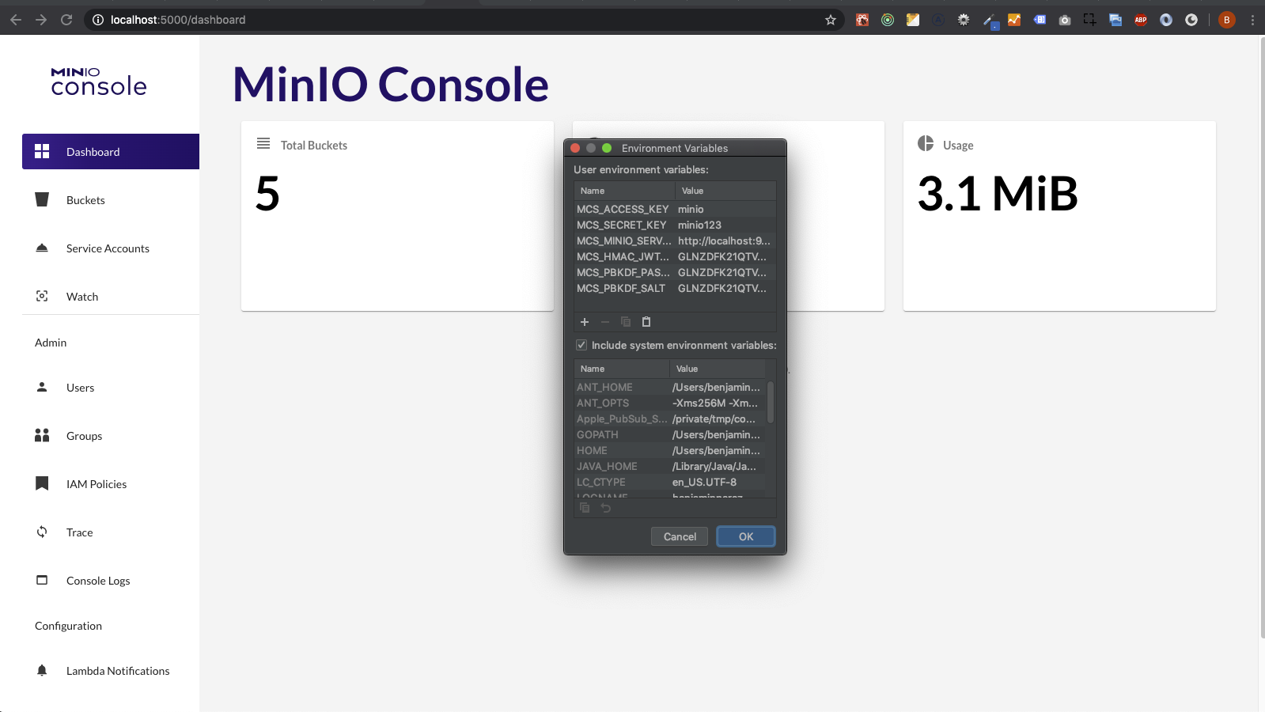The image size is (1265, 712).
Task: Click the orange analytics chart extension icon
Action: point(1014,20)
